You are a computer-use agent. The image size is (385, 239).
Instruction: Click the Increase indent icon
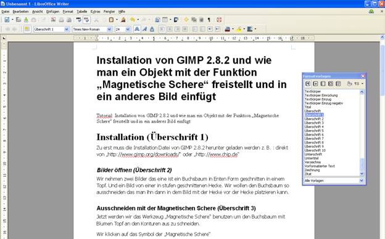218,29
